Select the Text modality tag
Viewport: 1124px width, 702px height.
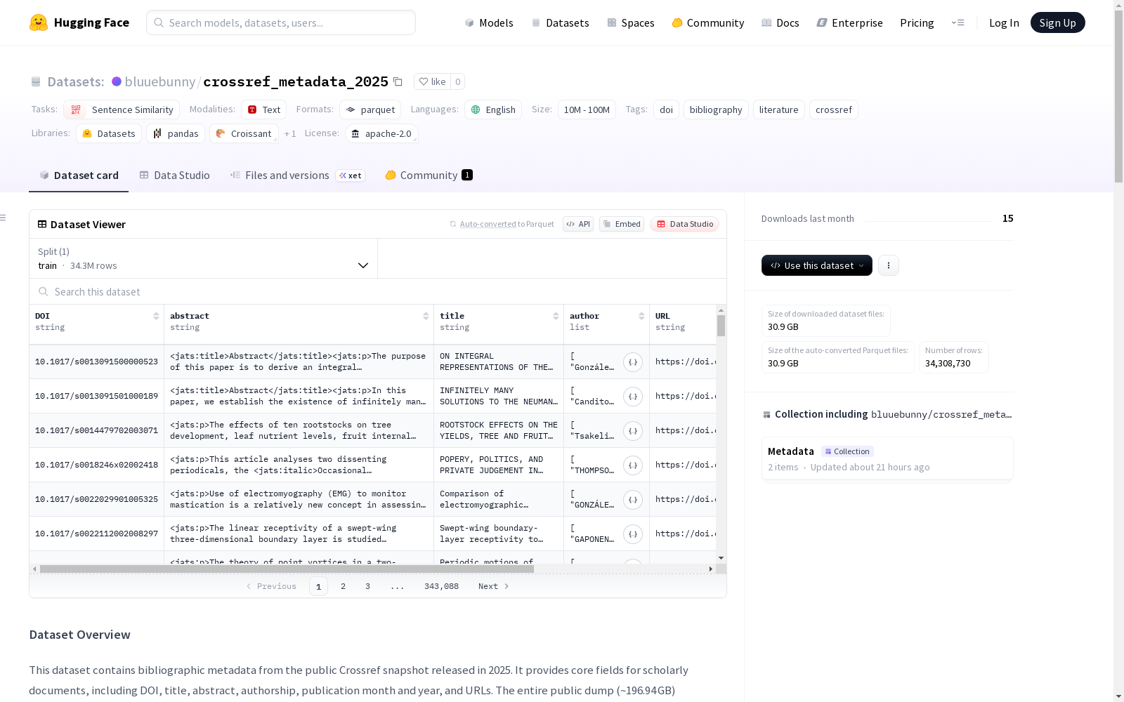[x=264, y=110]
